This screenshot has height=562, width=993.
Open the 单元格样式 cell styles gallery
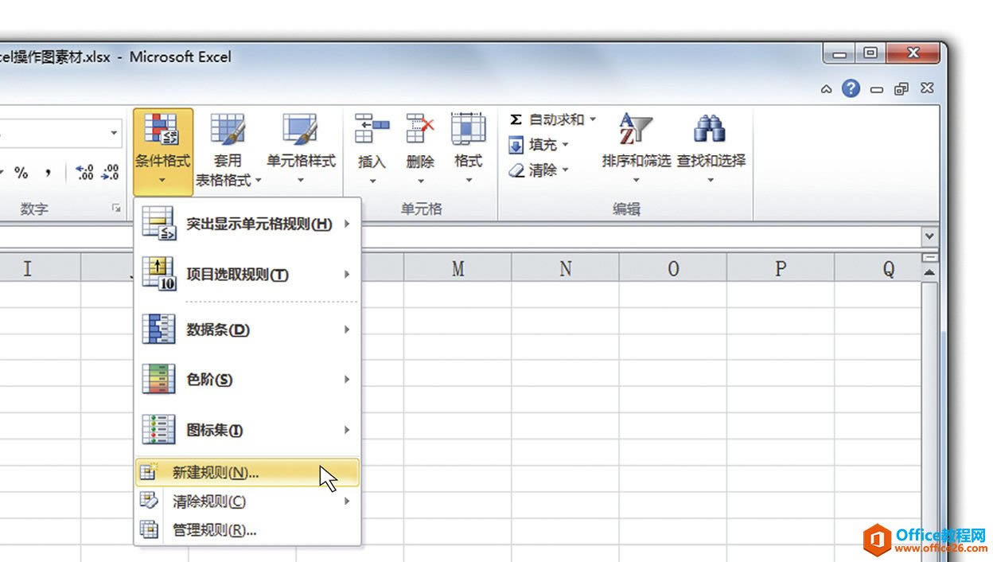pyautogui.click(x=301, y=151)
